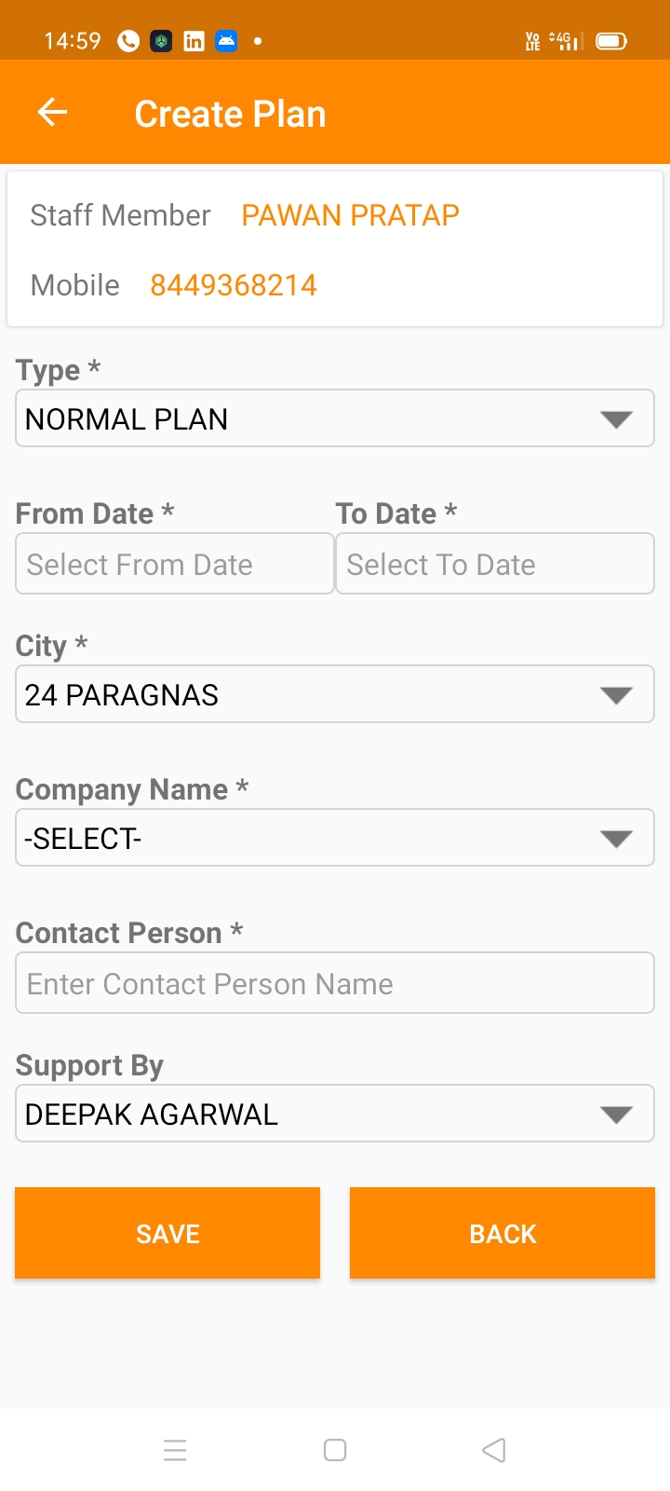Viewport: 670px width, 1491px height.
Task: Click the SAVE button
Action: click(167, 1233)
